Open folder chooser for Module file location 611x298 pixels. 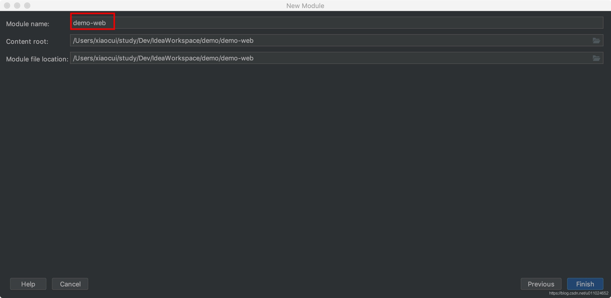(x=596, y=58)
